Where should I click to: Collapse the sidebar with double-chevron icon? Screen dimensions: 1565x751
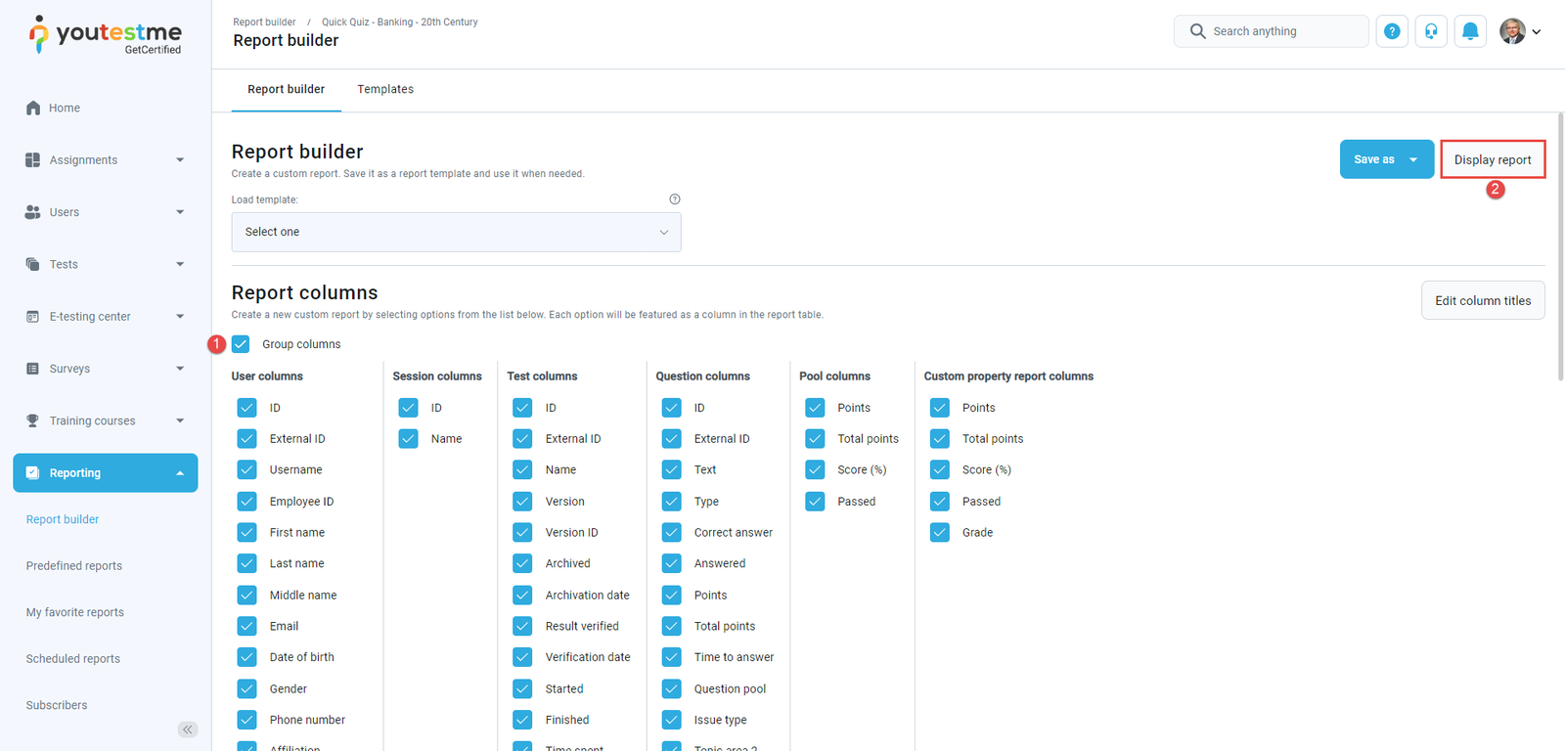(x=188, y=729)
